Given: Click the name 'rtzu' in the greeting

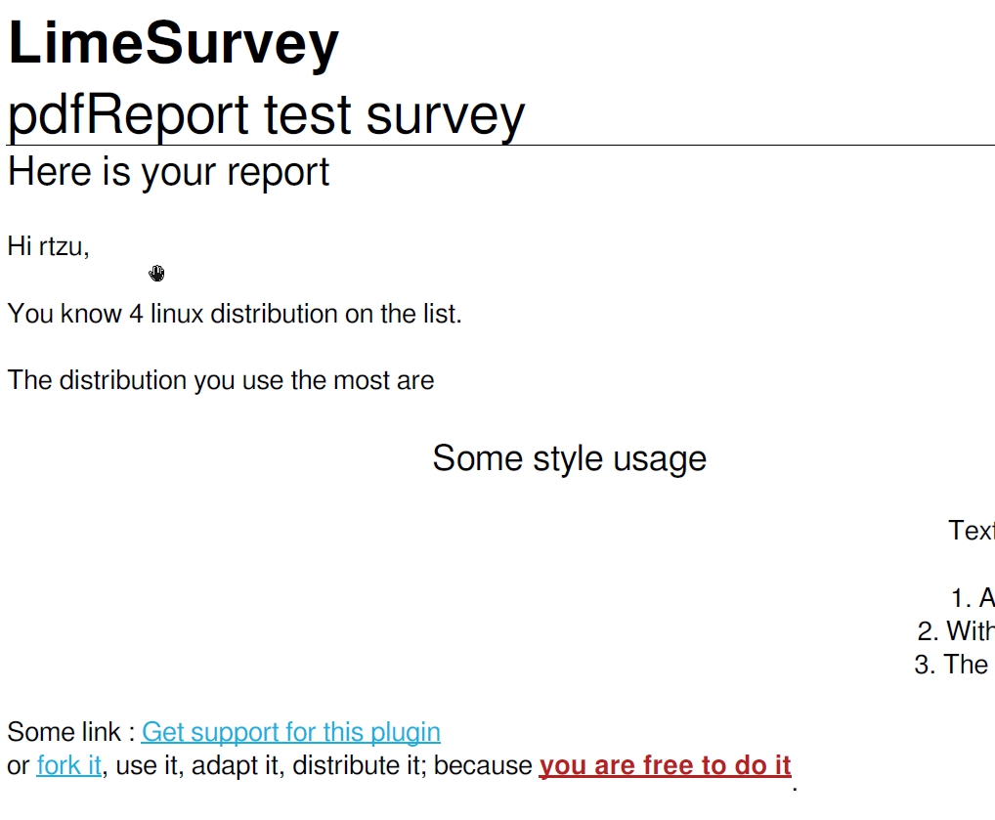Looking at the screenshot, I should tap(62, 246).
